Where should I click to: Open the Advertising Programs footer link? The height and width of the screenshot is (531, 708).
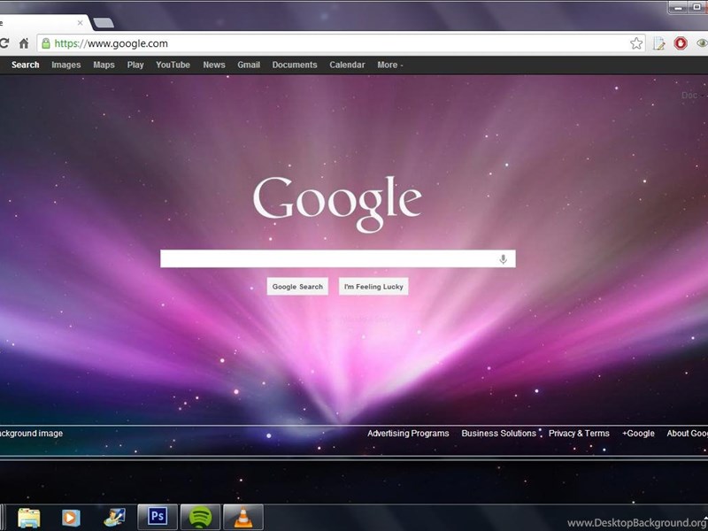(x=408, y=434)
